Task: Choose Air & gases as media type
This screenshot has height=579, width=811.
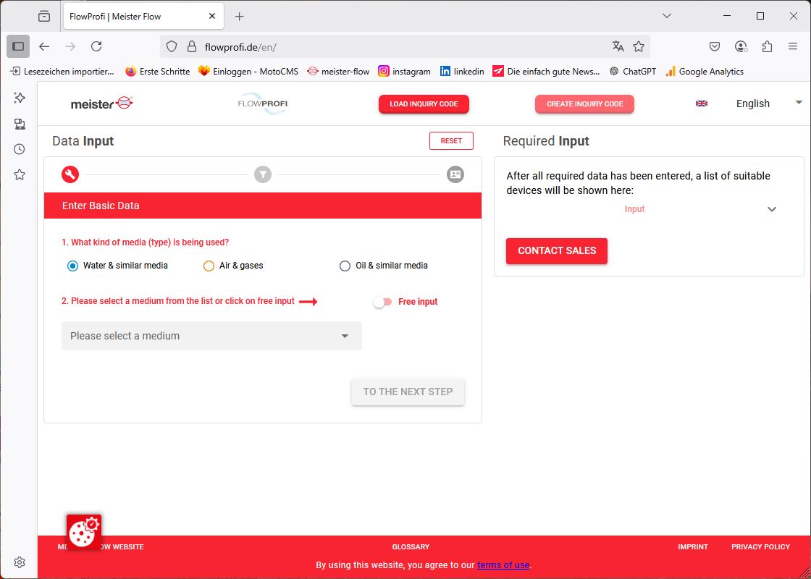Action: [x=209, y=266]
